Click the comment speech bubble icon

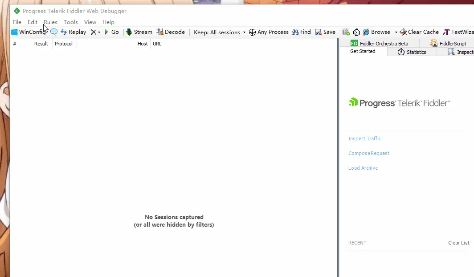(54, 32)
